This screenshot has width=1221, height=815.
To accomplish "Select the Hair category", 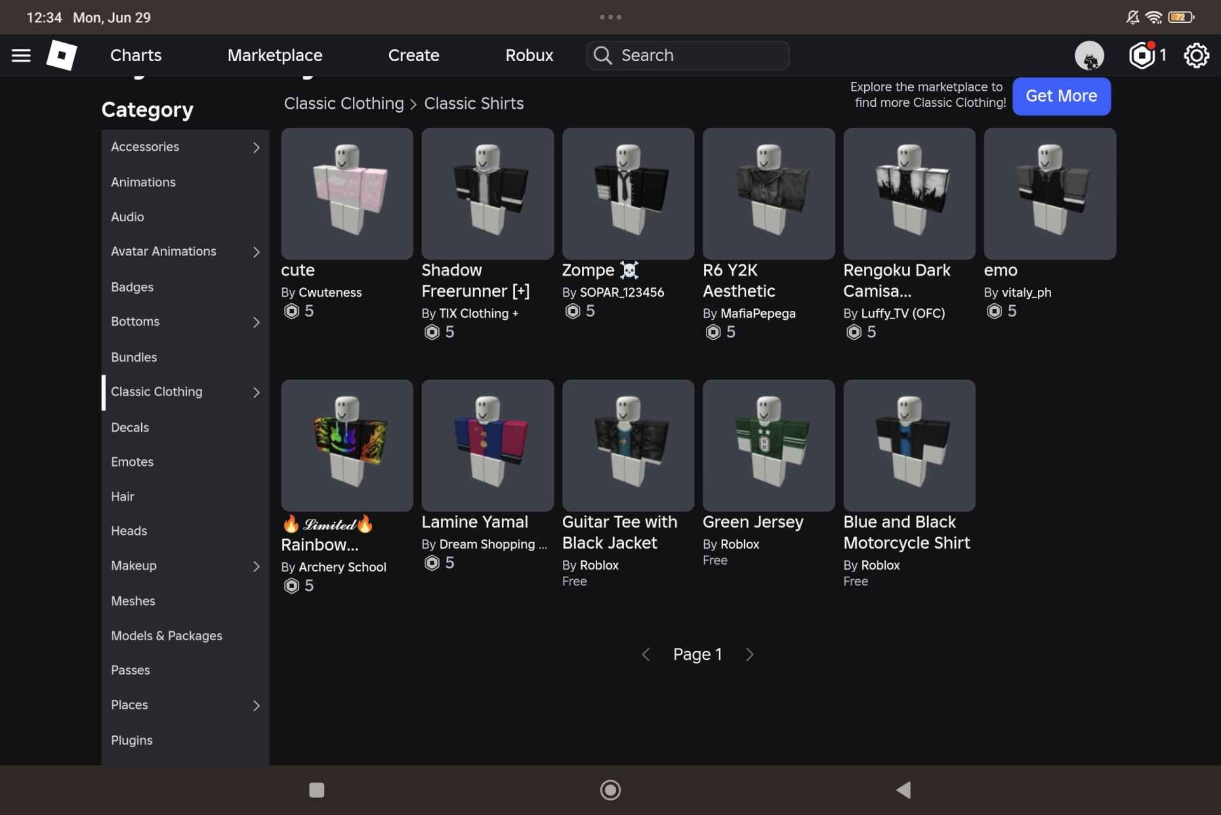I will (x=185, y=497).
